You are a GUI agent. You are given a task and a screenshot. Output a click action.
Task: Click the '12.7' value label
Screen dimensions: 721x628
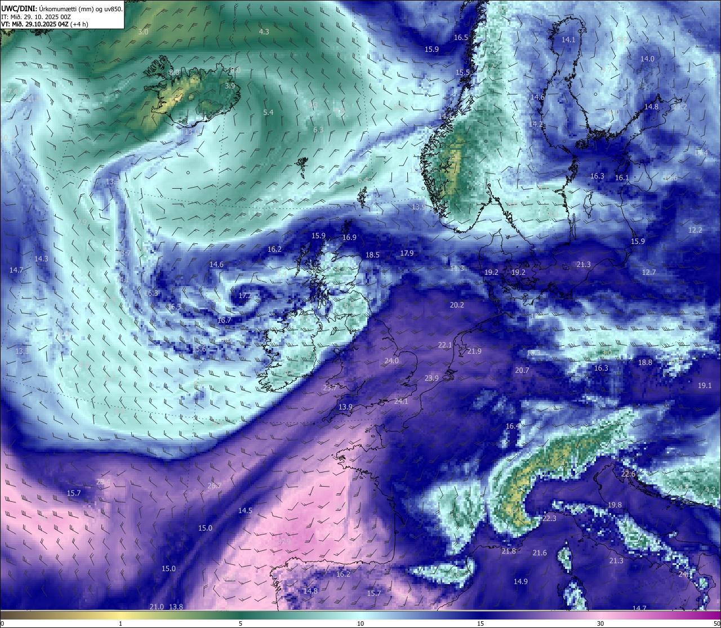649,272
